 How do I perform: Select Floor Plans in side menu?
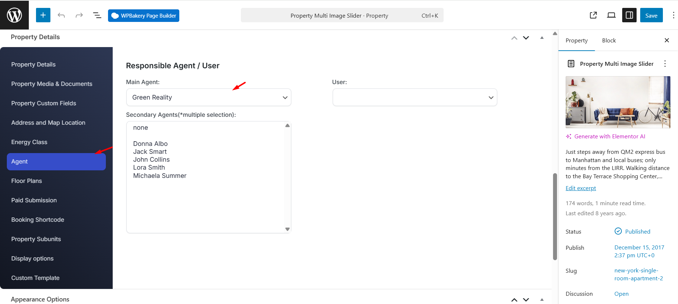pyautogui.click(x=27, y=181)
